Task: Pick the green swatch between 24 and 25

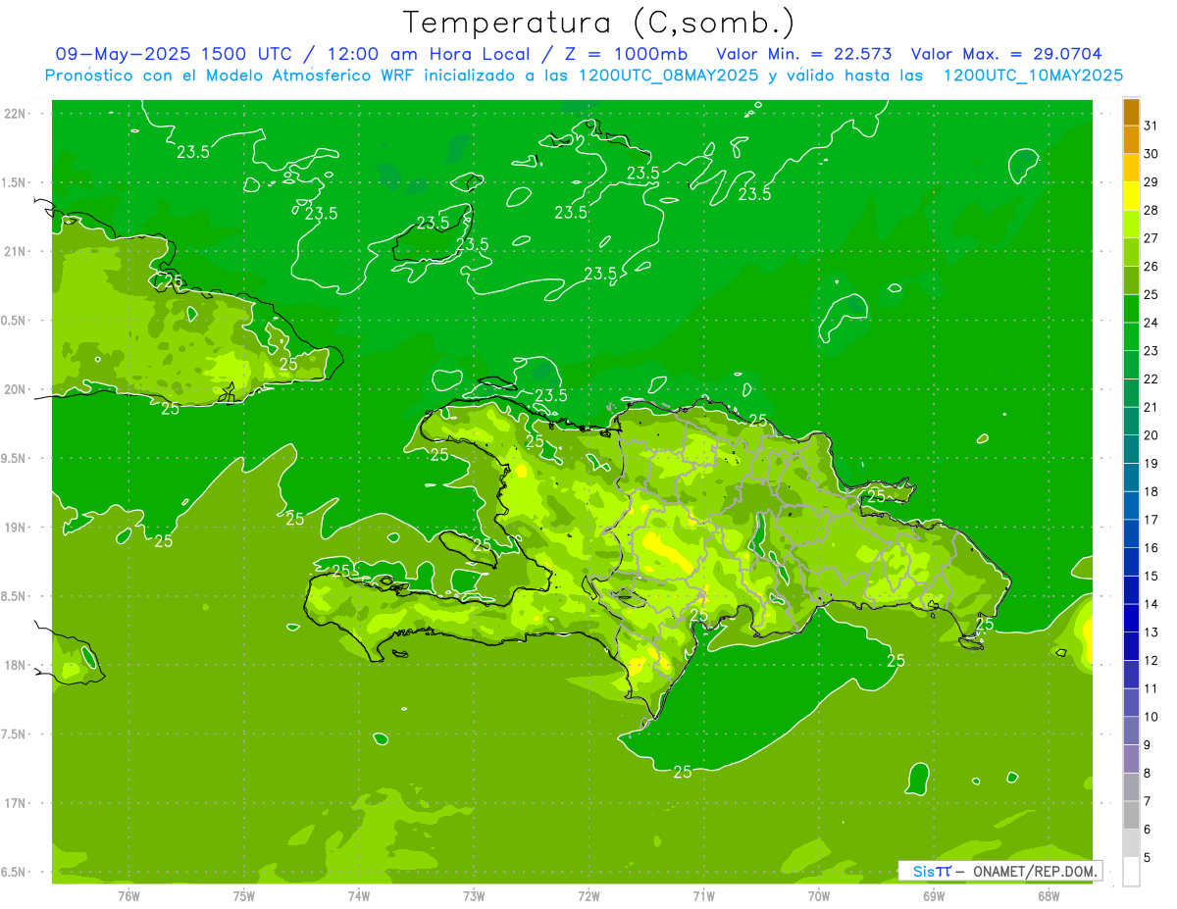Action: tap(1131, 309)
